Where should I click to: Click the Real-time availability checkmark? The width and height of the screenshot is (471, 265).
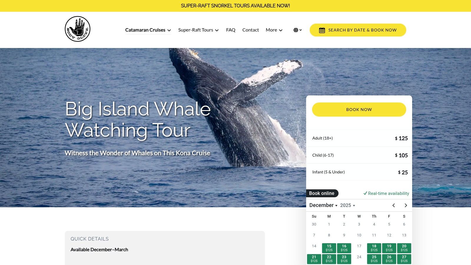coord(365,193)
